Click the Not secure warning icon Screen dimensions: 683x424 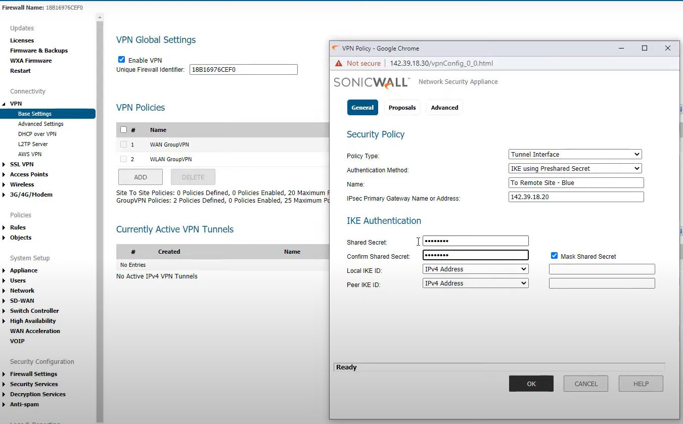[339, 63]
